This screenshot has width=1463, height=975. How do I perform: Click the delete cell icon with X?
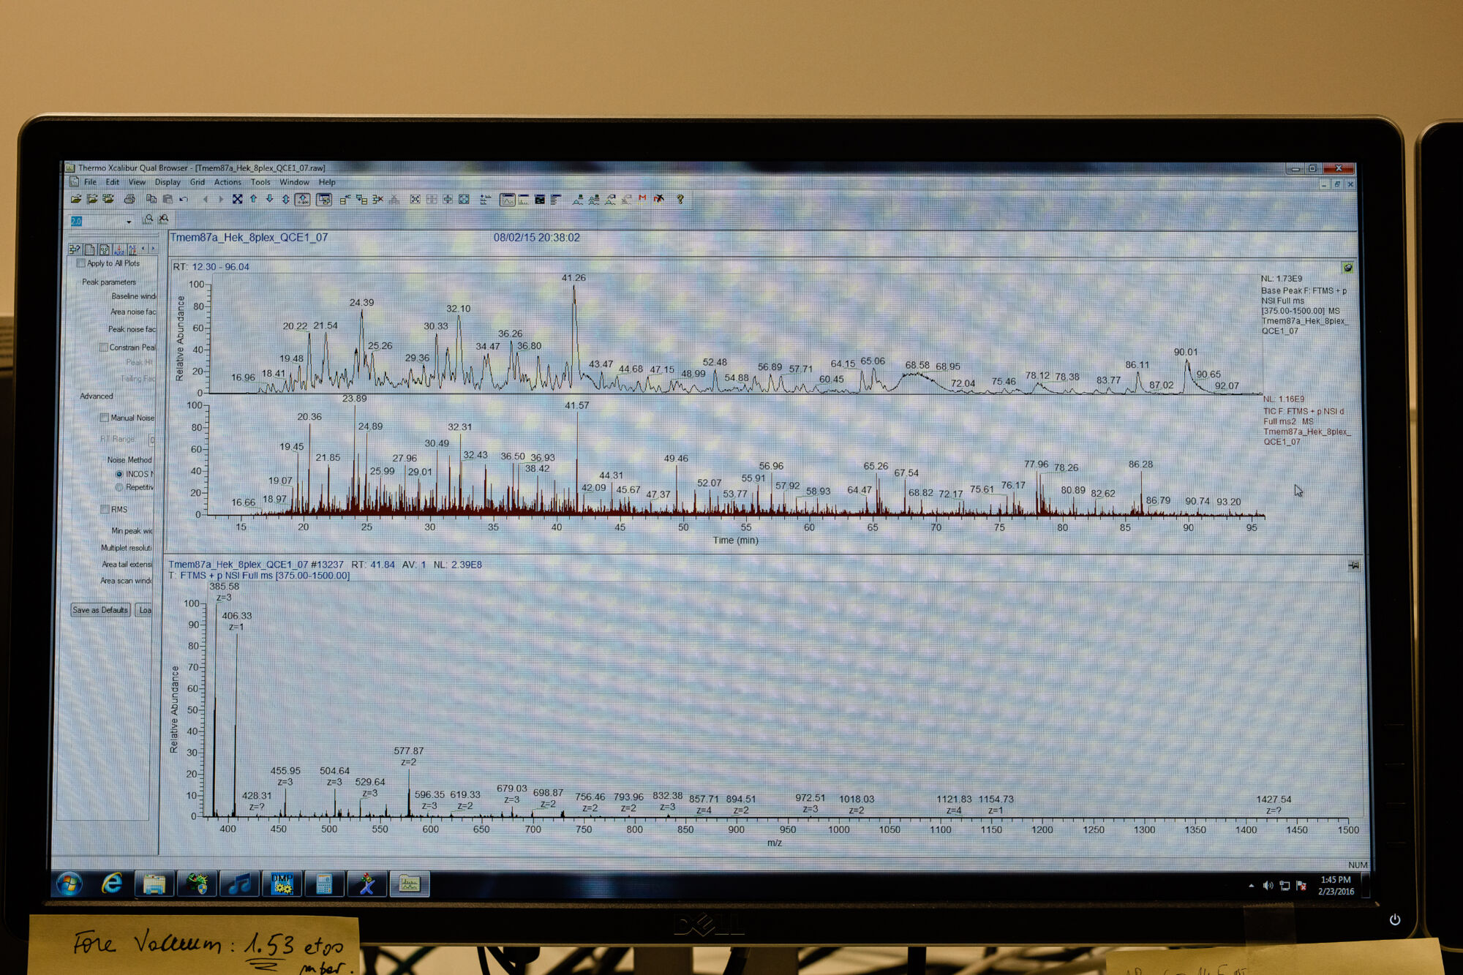377,199
